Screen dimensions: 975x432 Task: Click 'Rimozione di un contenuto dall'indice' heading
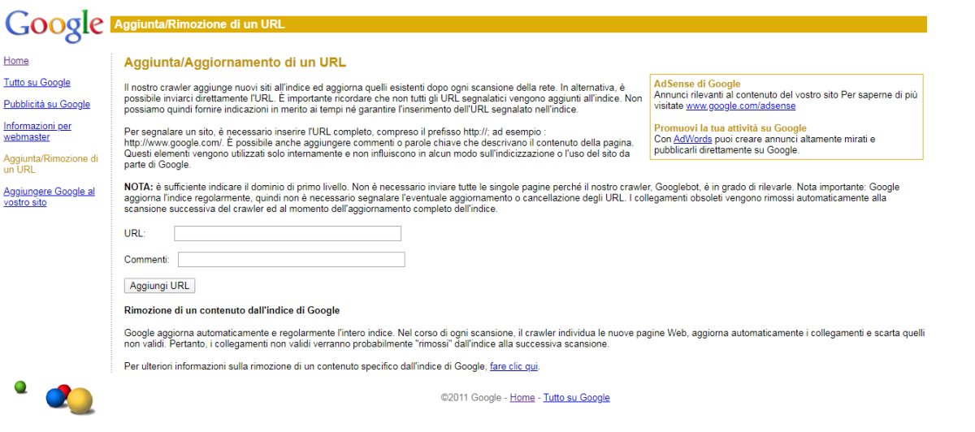click(232, 310)
